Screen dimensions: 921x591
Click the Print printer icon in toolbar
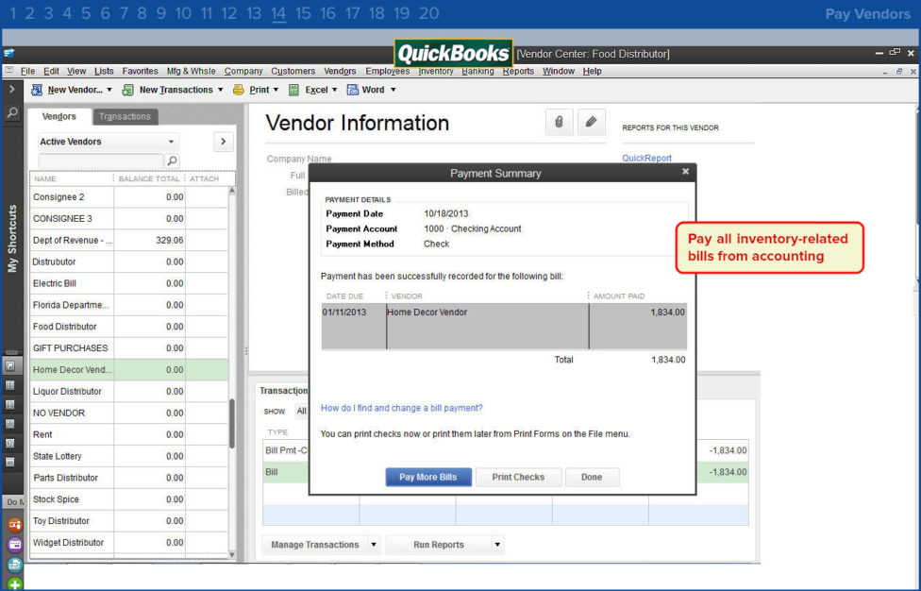239,90
